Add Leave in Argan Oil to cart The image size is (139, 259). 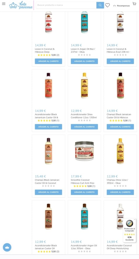tap(84, 61)
